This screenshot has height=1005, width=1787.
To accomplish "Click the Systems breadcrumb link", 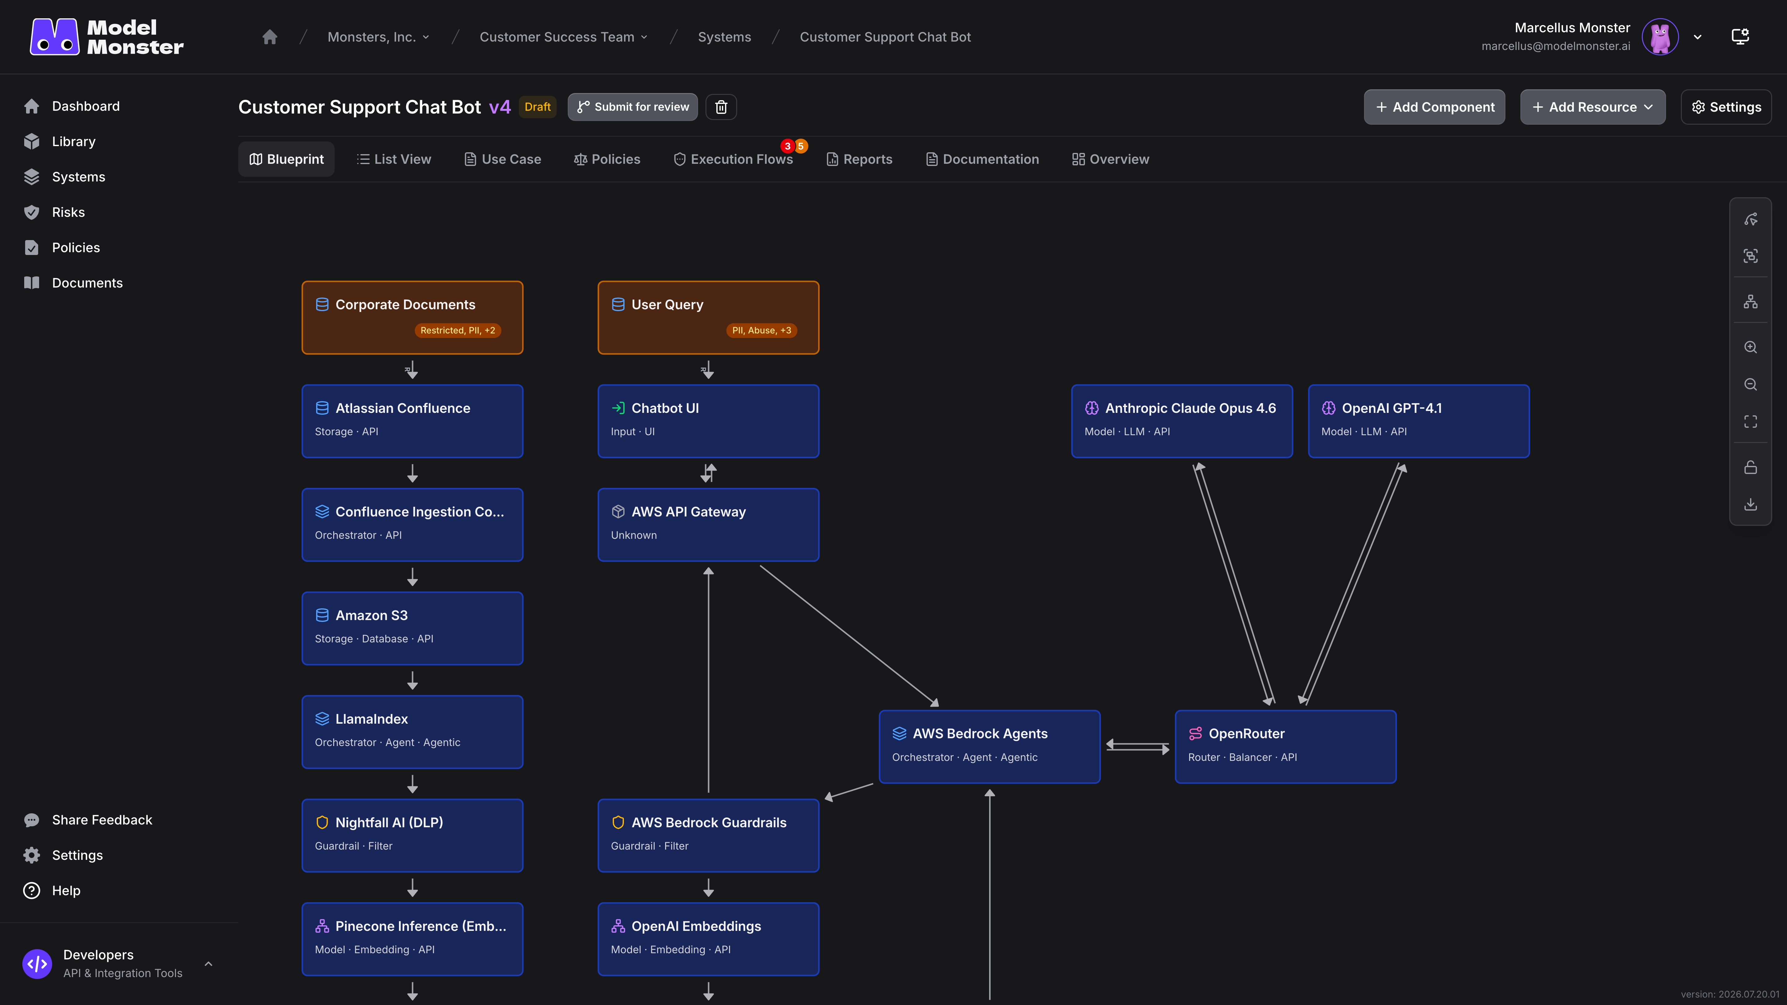I will pos(724,37).
